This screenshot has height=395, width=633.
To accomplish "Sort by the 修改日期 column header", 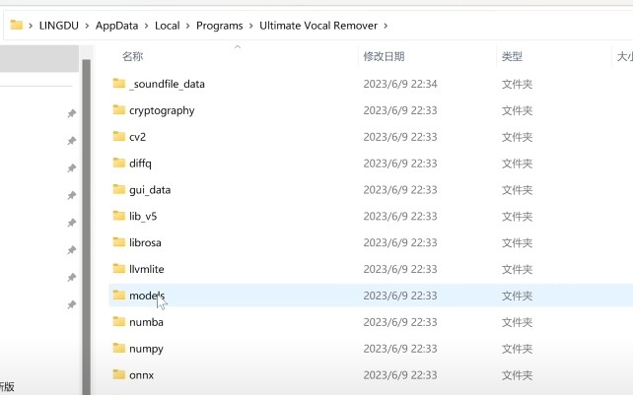I will (384, 56).
